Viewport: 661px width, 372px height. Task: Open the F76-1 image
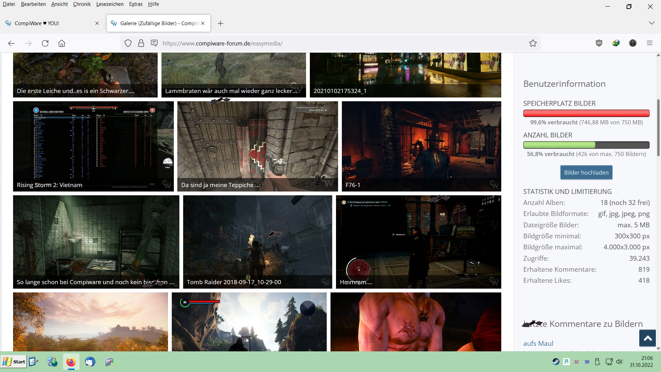pos(421,146)
